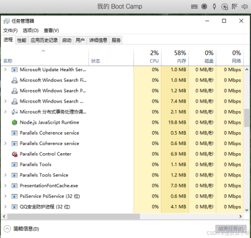
Task: Click 6.9 MB memory value
Action: tap(178, 154)
